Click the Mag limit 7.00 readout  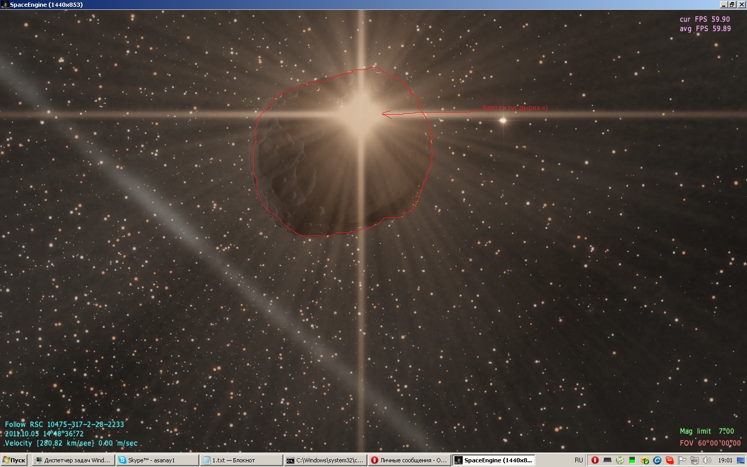click(x=707, y=431)
